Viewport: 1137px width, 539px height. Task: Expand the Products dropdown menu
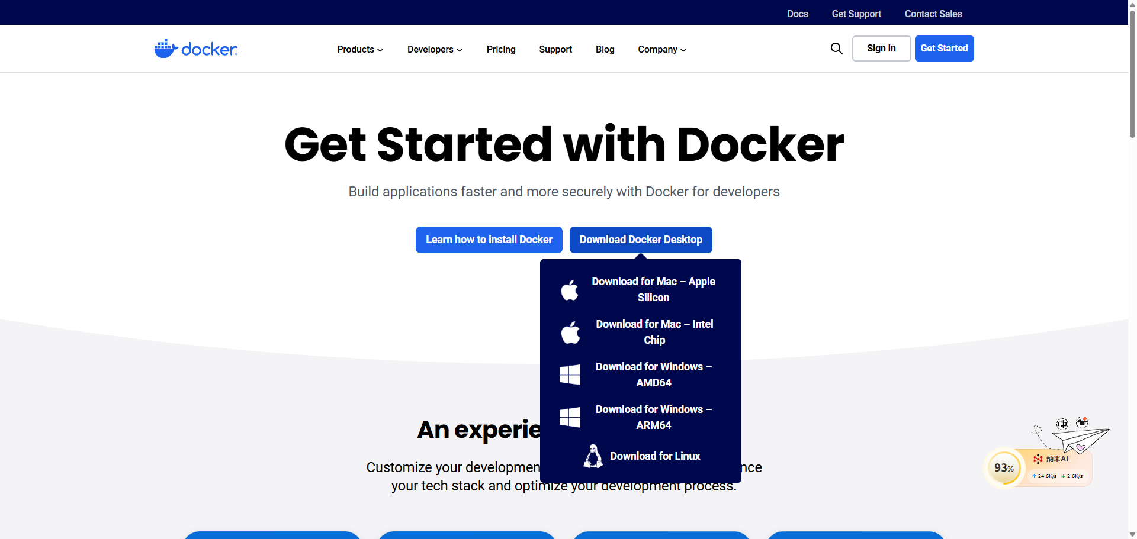point(360,49)
